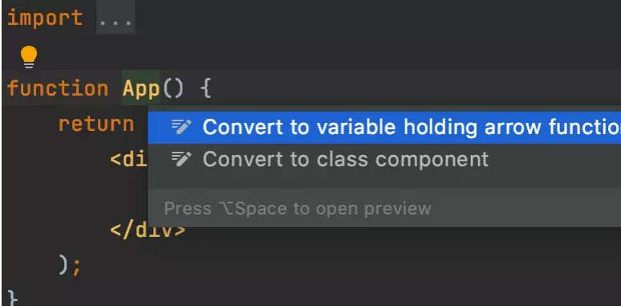The height and width of the screenshot is (306, 621).
Task: Click pencil icon beside class component conversion
Action: [181, 159]
